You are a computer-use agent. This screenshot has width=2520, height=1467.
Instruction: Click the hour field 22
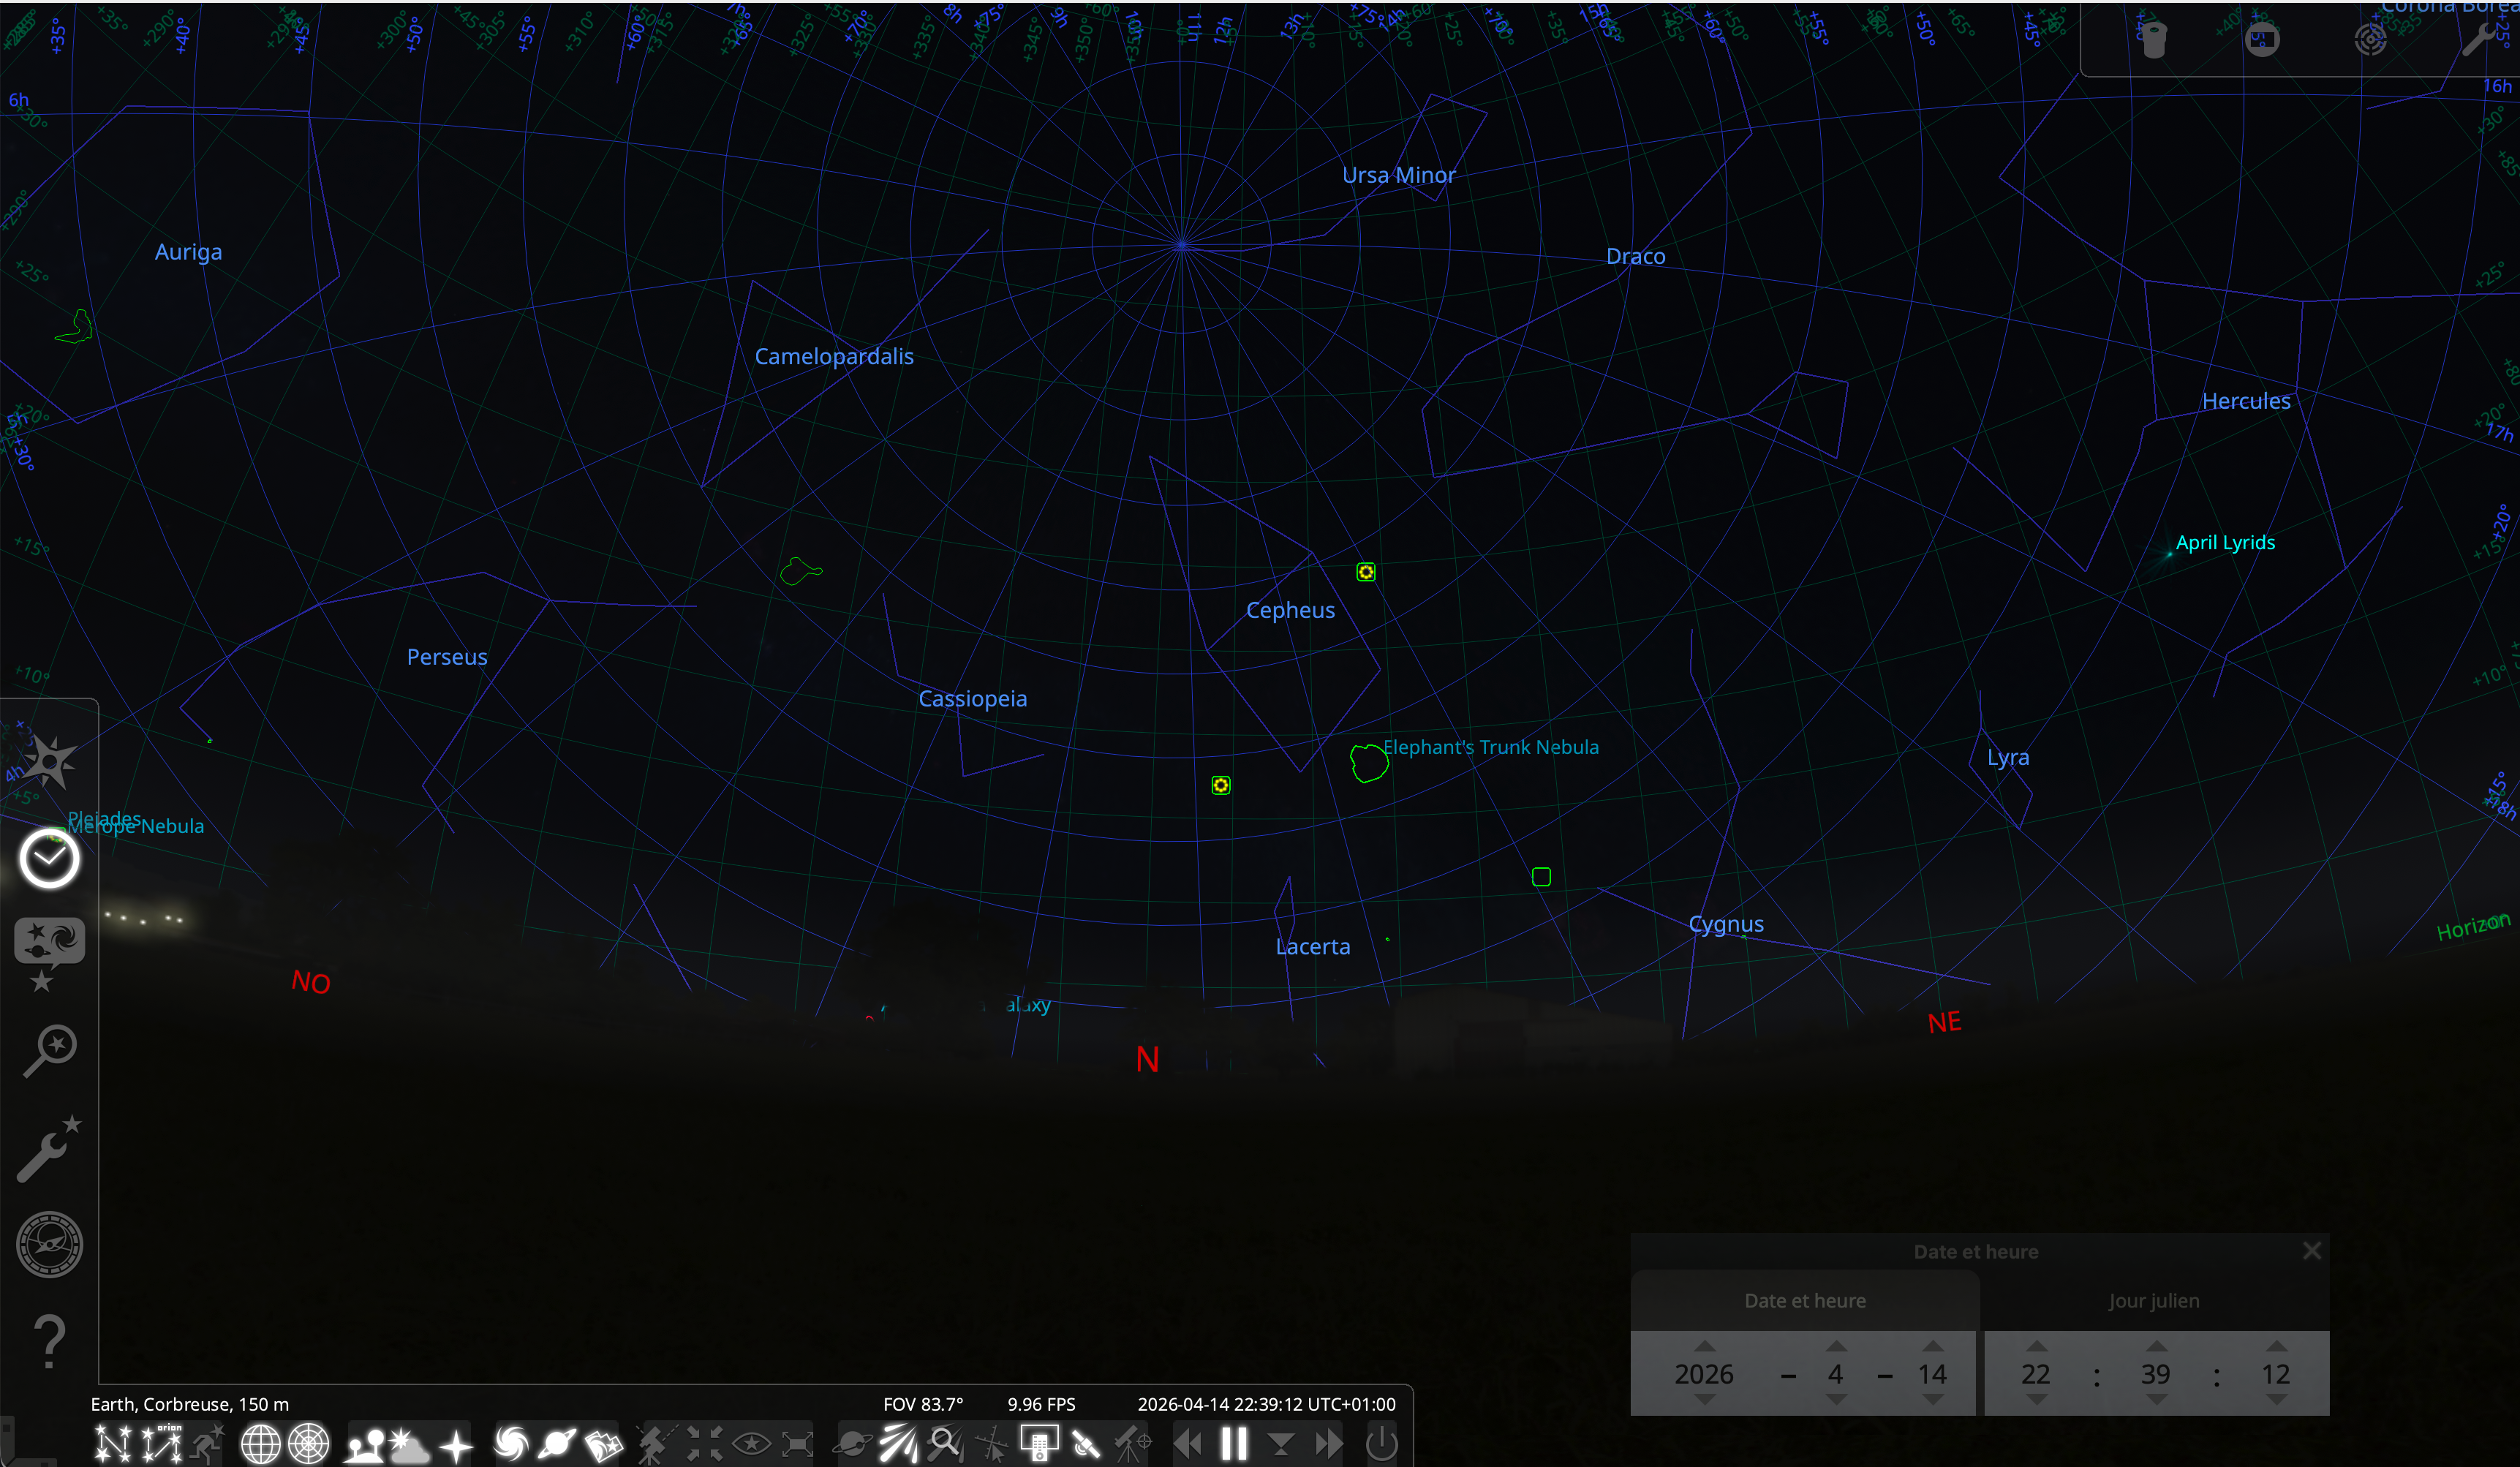coord(2036,1374)
